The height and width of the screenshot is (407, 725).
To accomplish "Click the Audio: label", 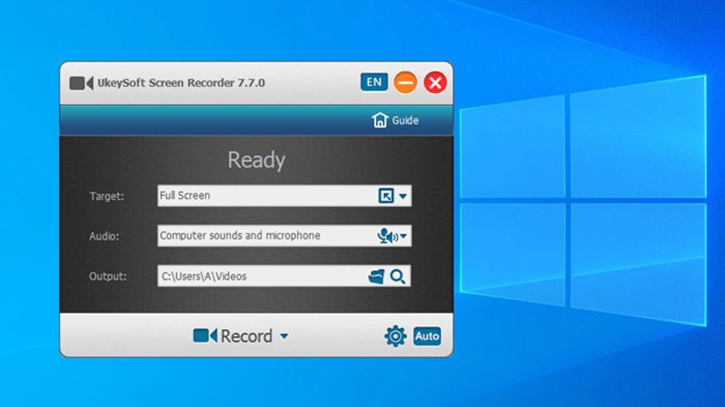I will 104,236.
